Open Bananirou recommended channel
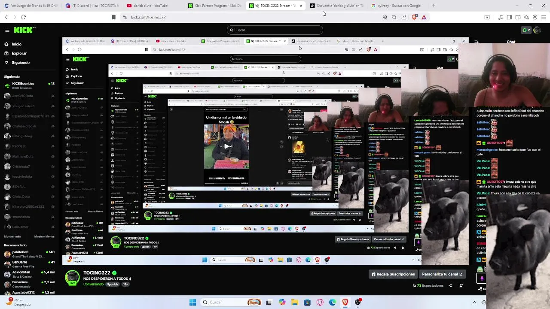The height and width of the screenshot is (309, 550). 29,284
